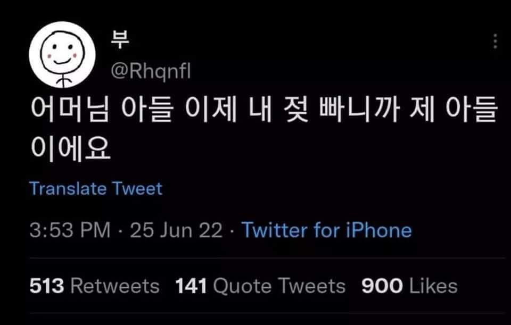Click the Quote Tweets label text
Viewport: 511px width, 325px height.
coord(279,286)
